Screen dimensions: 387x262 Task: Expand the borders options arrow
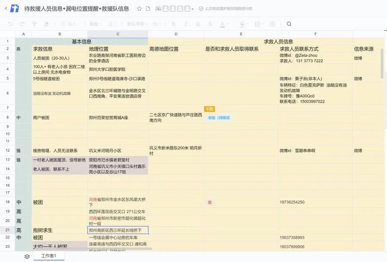[x=263, y=24]
